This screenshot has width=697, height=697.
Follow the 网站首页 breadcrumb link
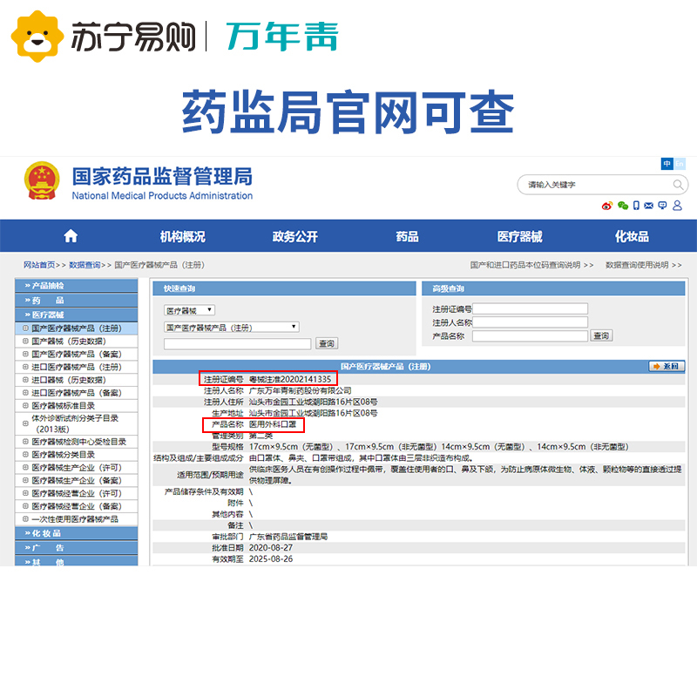39,265
